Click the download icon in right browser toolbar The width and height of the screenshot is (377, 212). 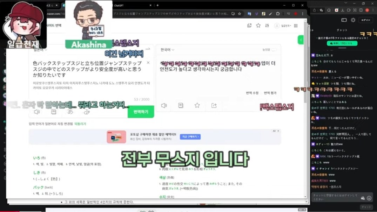click(x=342, y=10)
